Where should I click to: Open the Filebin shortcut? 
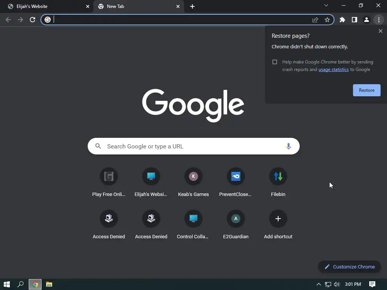pos(278,182)
